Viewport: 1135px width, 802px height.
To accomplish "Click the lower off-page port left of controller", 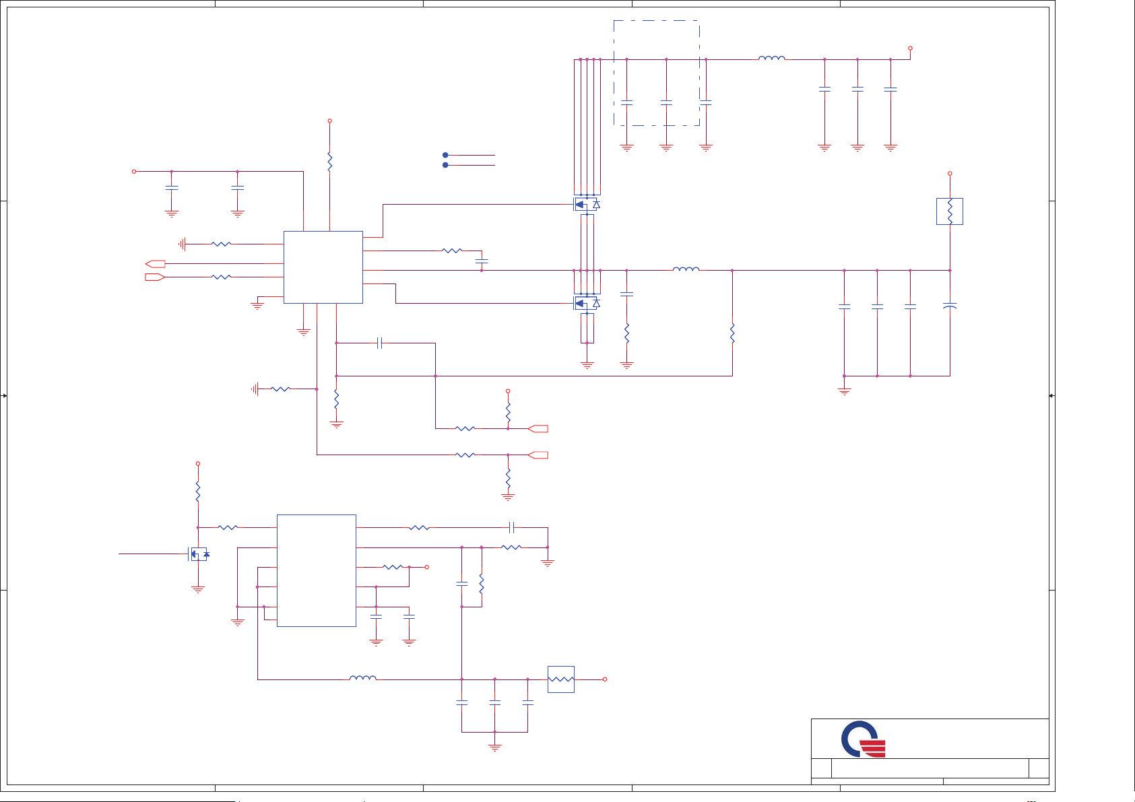I will (155, 277).
